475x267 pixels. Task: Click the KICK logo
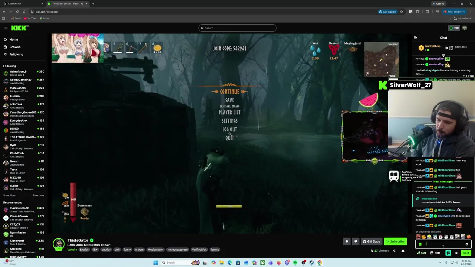click(x=20, y=28)
